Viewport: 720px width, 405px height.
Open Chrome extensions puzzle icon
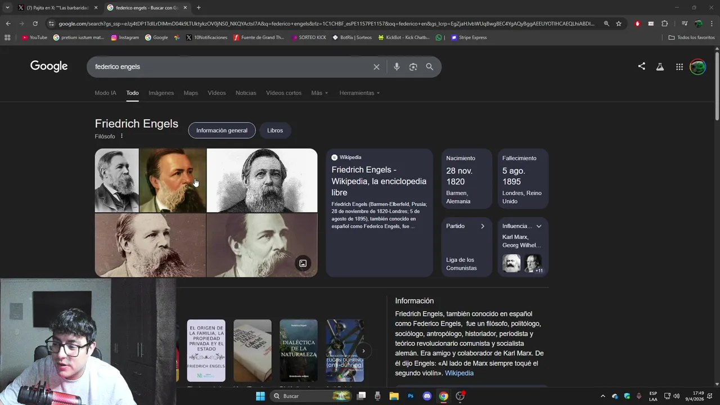(x=664, y=24)
